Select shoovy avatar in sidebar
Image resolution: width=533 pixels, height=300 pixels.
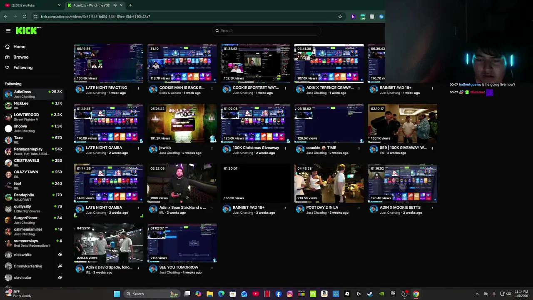point(8,128)
